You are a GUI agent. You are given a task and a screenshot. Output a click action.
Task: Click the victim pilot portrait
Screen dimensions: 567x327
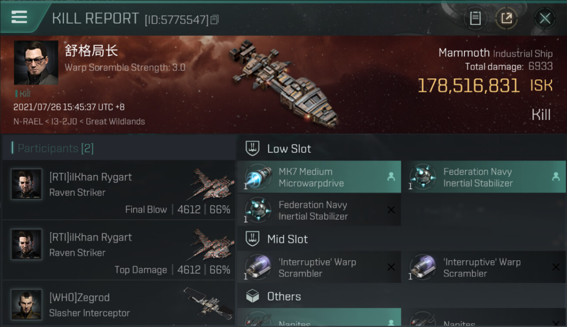point(36,63)
